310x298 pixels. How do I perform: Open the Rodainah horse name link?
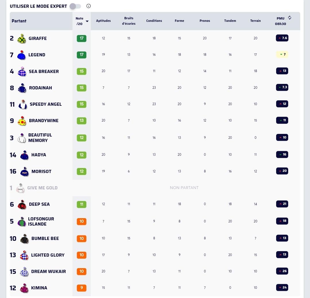40,88
